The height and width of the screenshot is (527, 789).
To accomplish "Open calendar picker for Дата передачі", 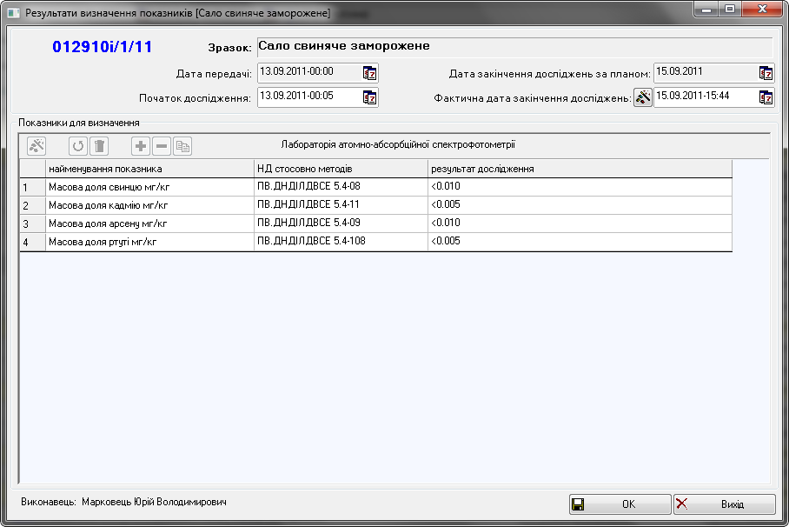I will pos(370,74).
